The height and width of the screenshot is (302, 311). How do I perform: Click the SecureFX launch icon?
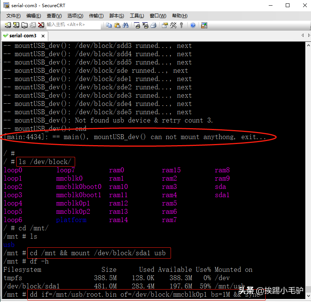click(x=204, y=25)
